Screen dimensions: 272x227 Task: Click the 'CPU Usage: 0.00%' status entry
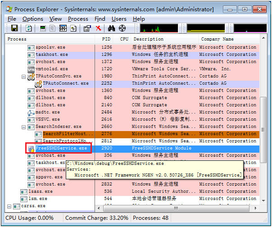[x=29, y=218]
